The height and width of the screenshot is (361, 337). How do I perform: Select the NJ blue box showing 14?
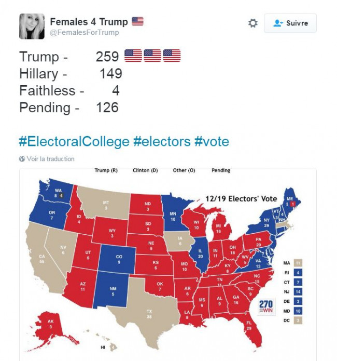pos(298,292)
